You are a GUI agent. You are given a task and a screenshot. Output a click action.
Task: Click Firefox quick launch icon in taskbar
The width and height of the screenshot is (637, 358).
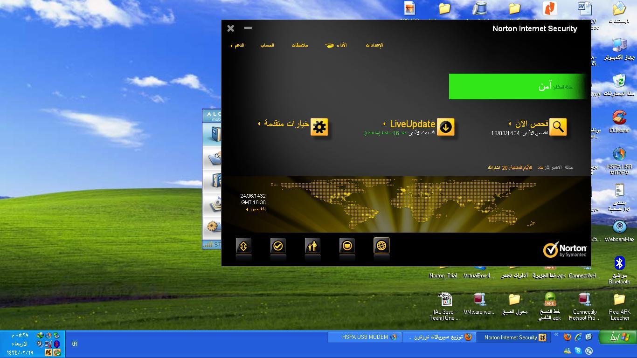coord(568,337)
